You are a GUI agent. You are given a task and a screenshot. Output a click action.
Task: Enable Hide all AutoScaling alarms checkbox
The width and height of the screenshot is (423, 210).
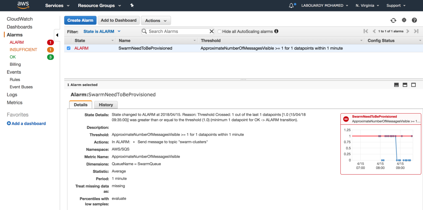point(219,31)
